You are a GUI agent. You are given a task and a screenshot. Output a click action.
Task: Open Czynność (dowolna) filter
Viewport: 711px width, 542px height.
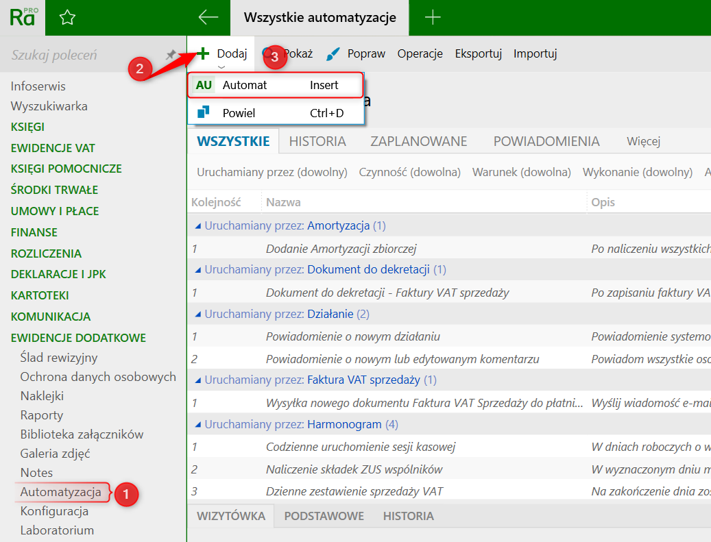[x=409, y=172]
